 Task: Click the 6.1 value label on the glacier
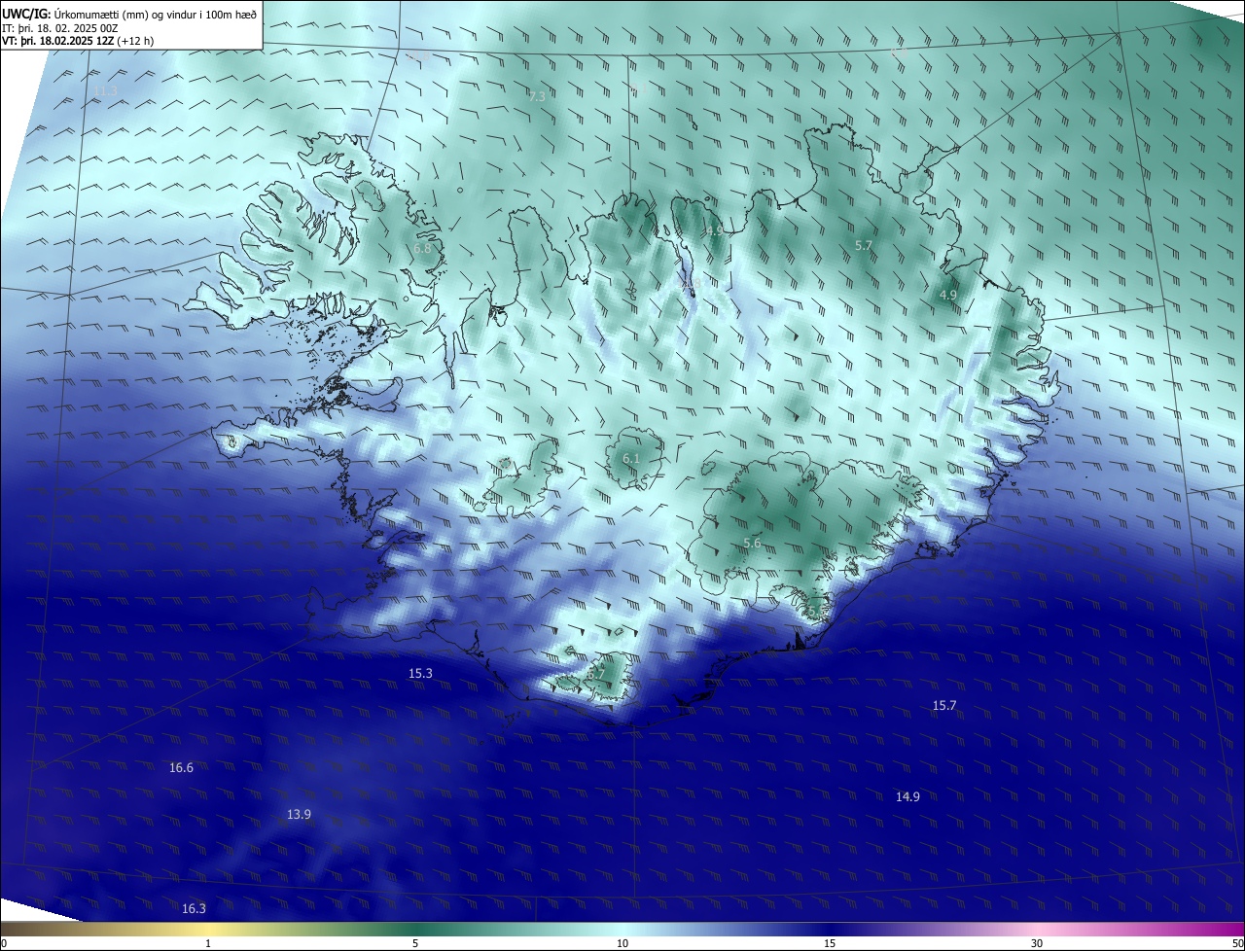tap(631, 458)
